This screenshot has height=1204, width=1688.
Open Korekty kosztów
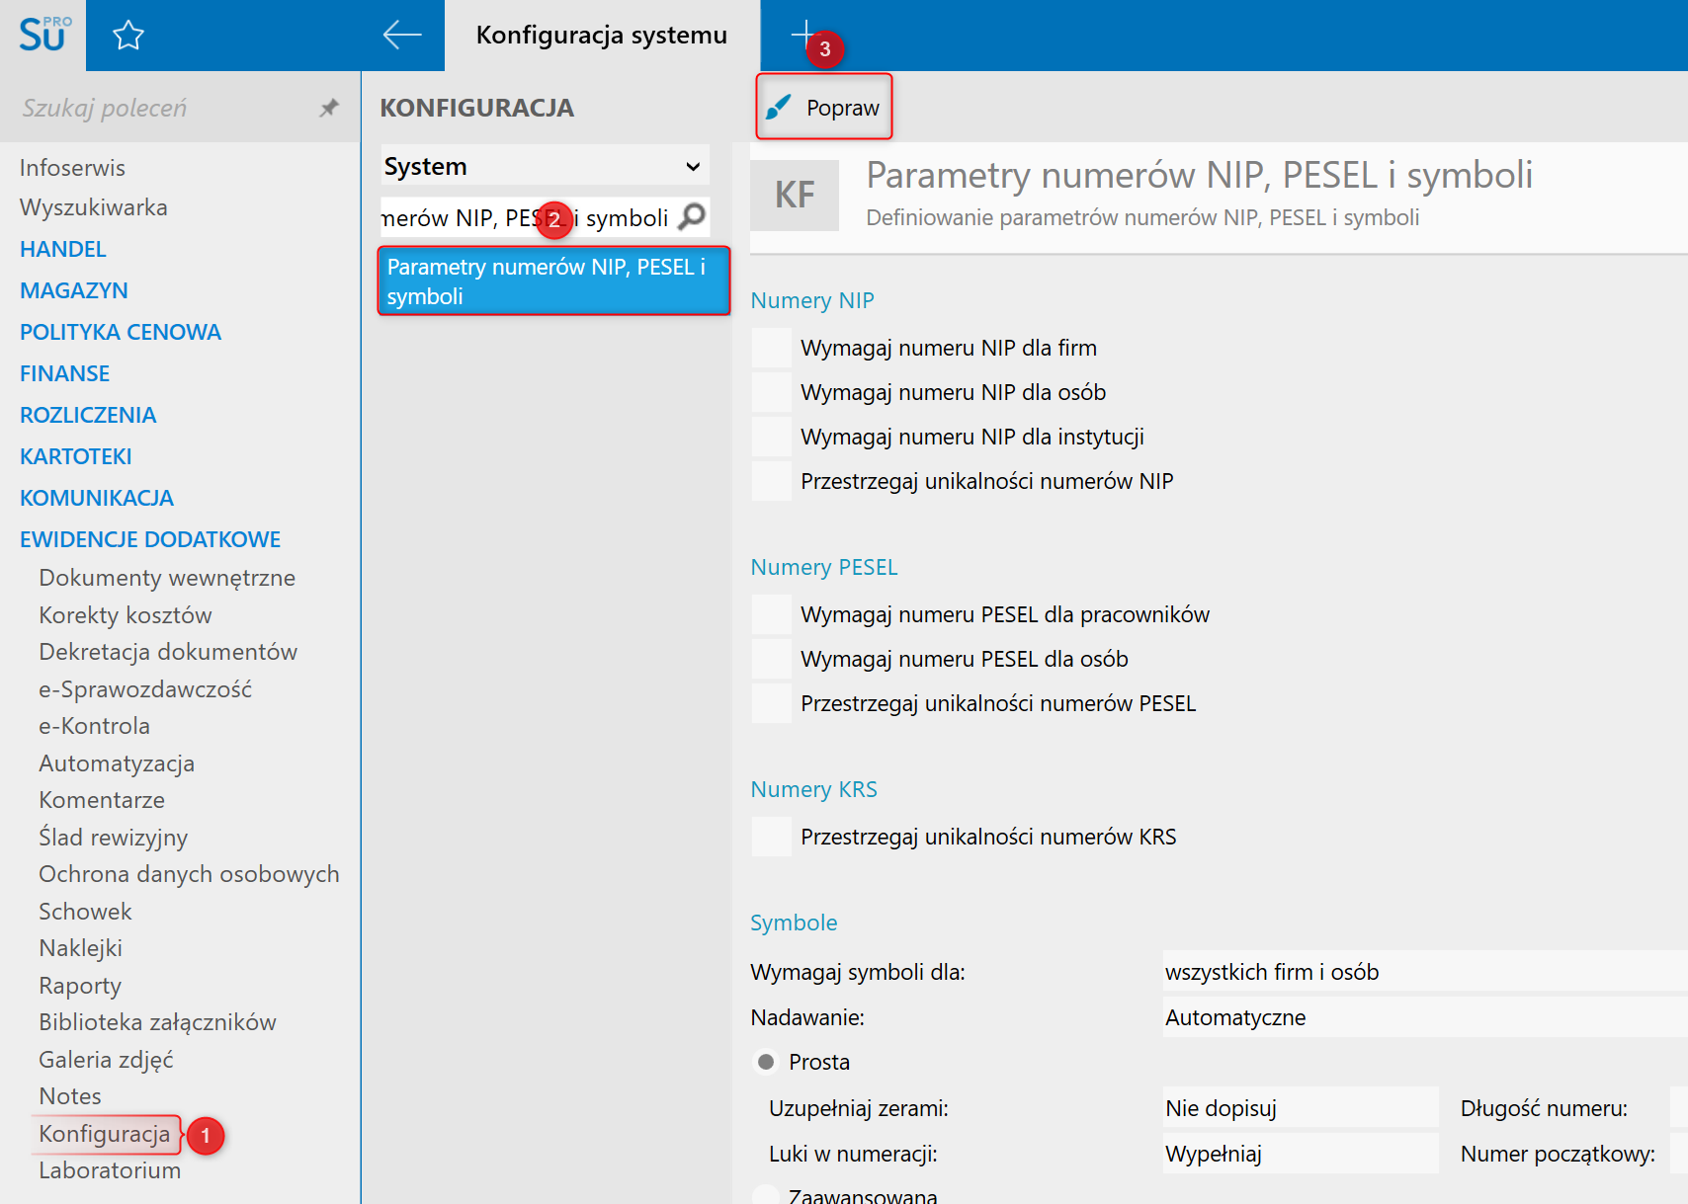coord(126,615)
